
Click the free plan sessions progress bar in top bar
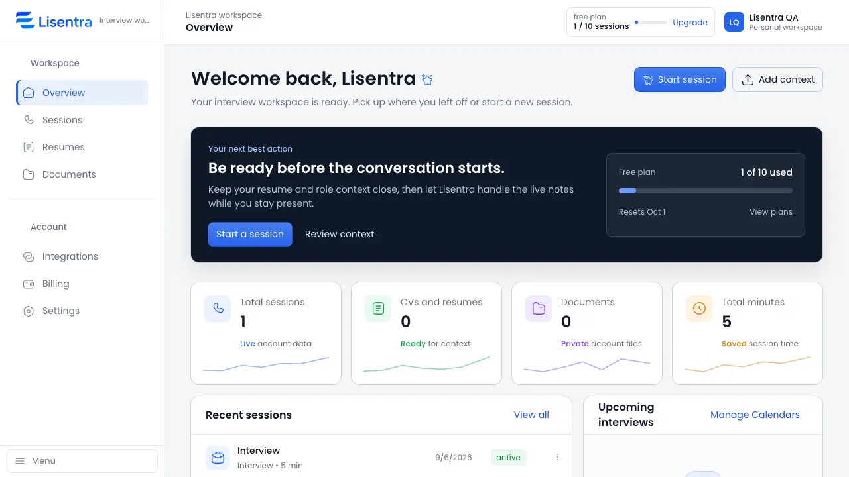(x=651, y=23)
